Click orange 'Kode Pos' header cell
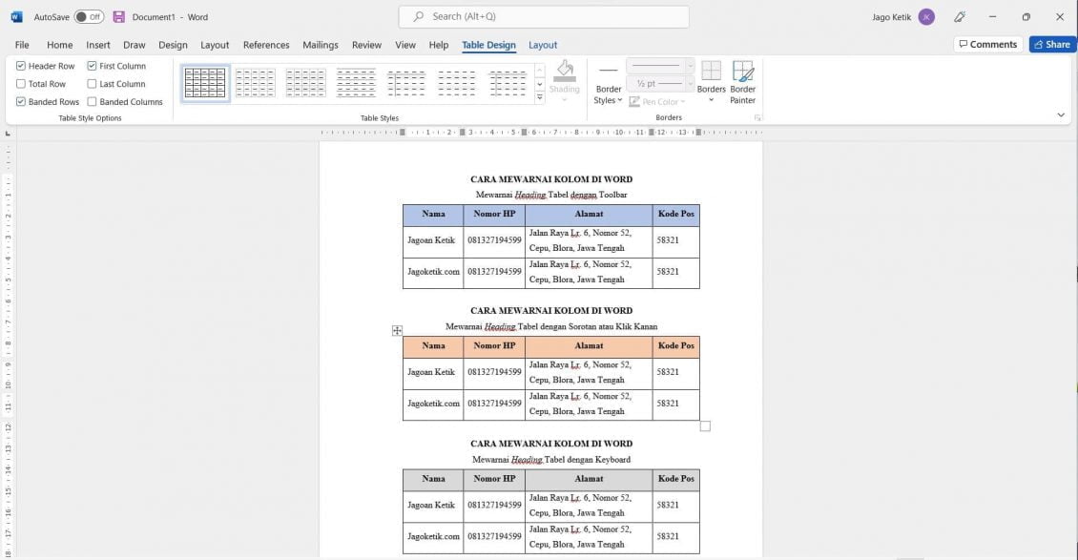The height and width of the screenshot is (560, 1078). 675,346
